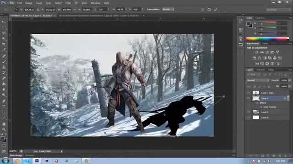The image size is (293, 164).
Task: Switch to the Styles tab
Action: [x=265, y=44]
